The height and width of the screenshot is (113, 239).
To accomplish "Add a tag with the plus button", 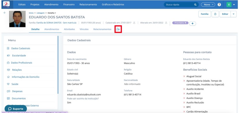I will 193,24.
